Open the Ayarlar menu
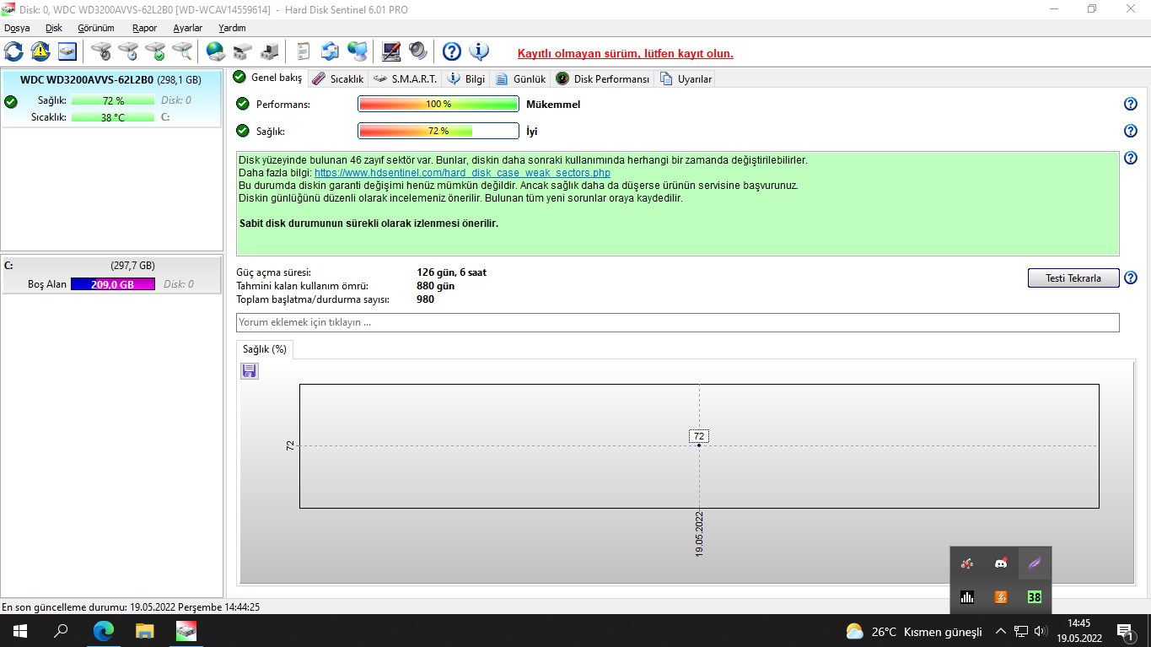The width and height of the screenshot is (1151, 647). [188, 28]
